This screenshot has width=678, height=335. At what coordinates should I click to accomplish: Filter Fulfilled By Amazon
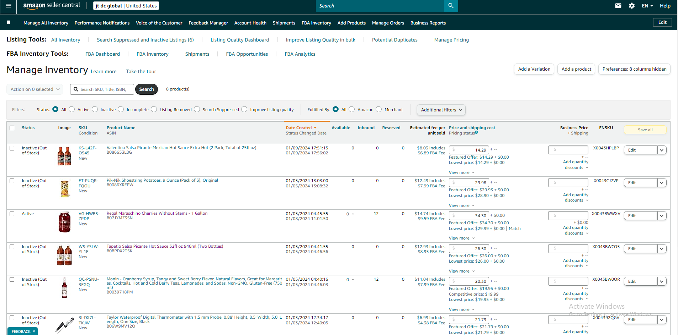click(352, 109)
